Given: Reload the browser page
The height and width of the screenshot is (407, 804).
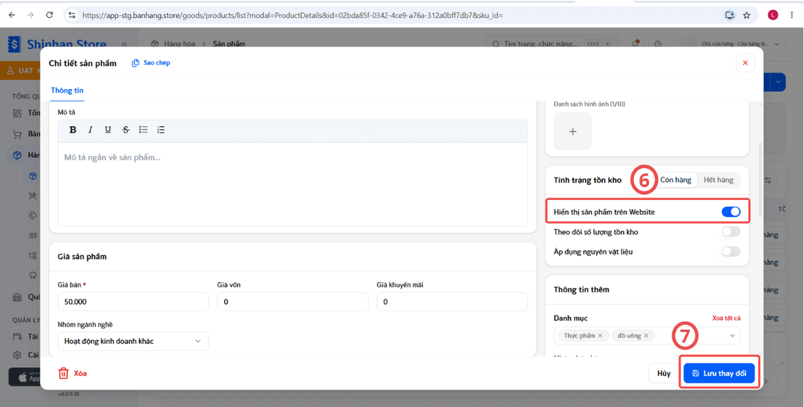Looking at the screenshot, I should pos(50,15).
